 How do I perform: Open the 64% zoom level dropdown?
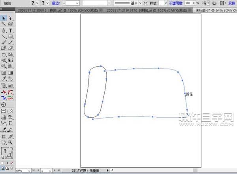click(x=29, y=171)
